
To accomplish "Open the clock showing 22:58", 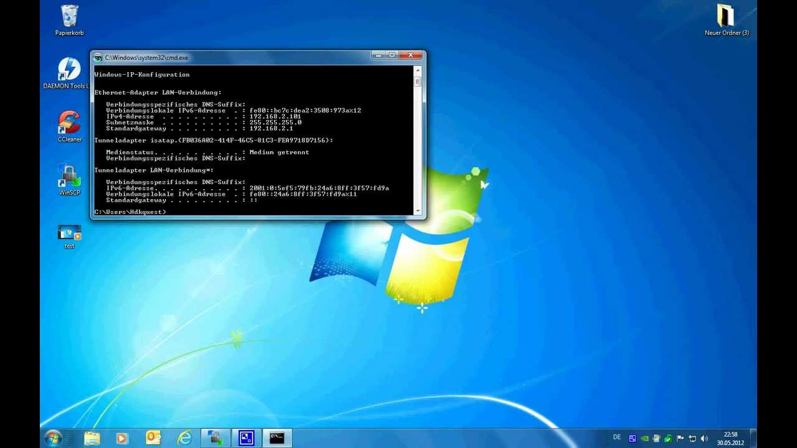I will 730,439.
